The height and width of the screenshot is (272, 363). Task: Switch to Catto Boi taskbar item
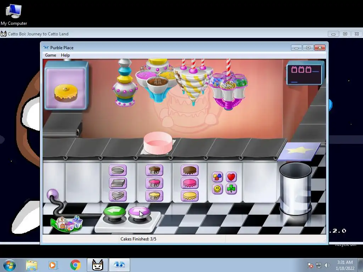coord(97,265)
